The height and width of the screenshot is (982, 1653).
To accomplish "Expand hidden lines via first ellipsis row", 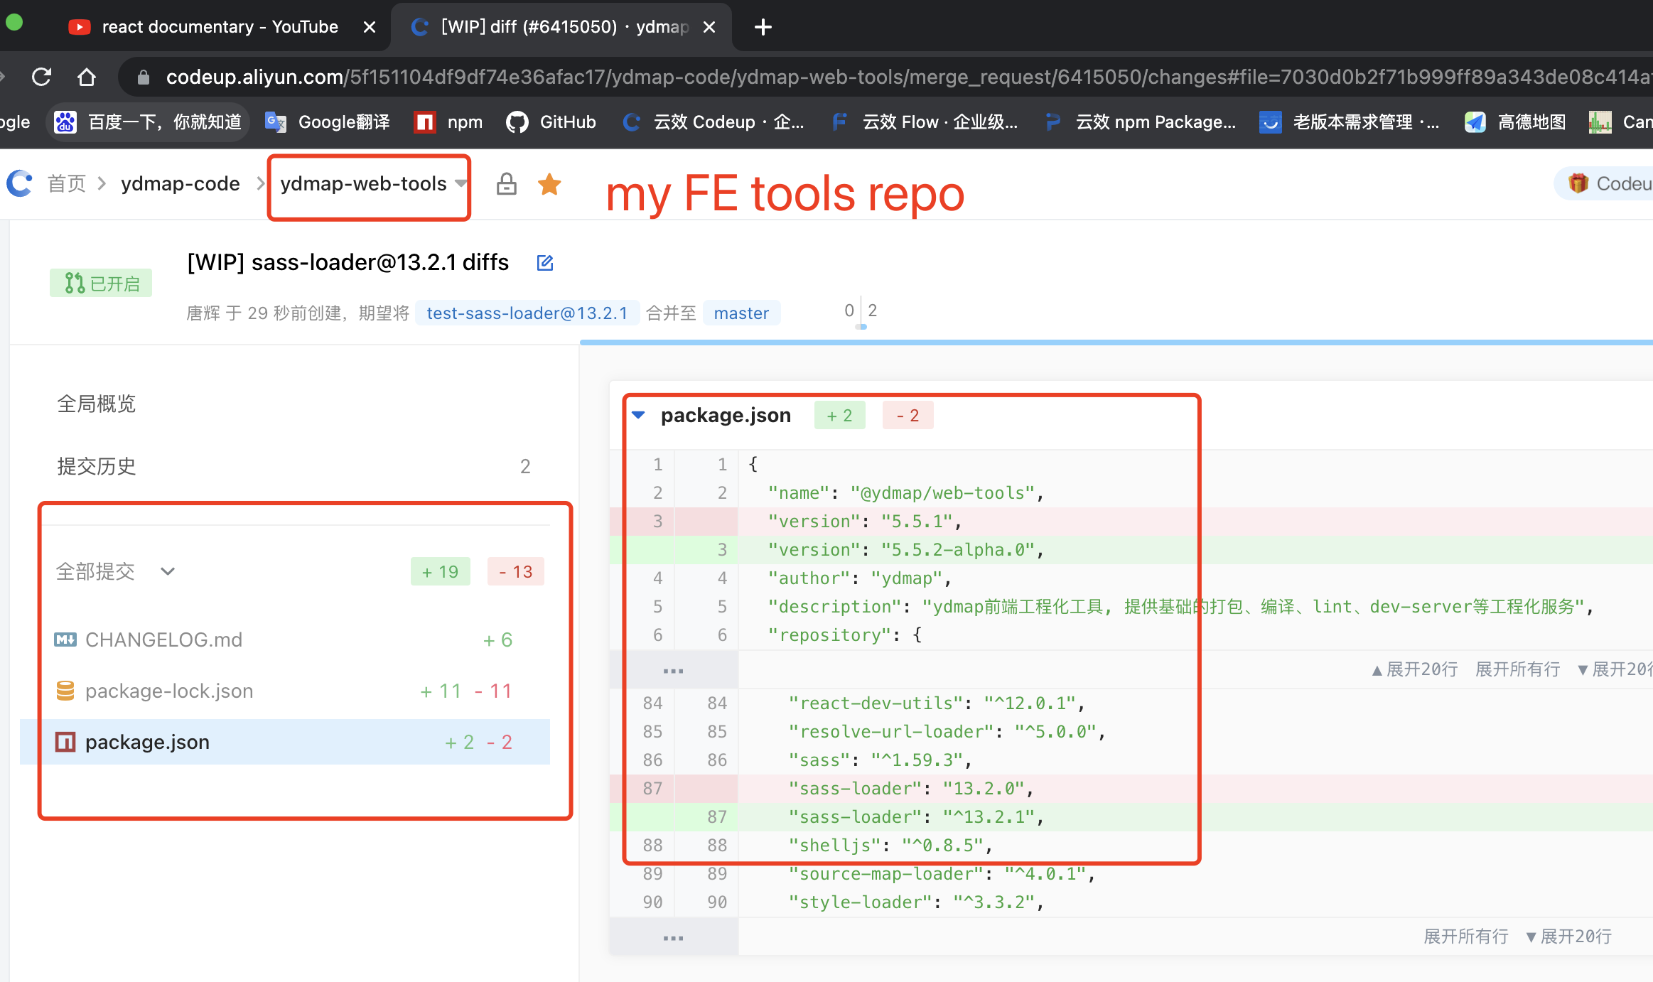I will point(672,670).
